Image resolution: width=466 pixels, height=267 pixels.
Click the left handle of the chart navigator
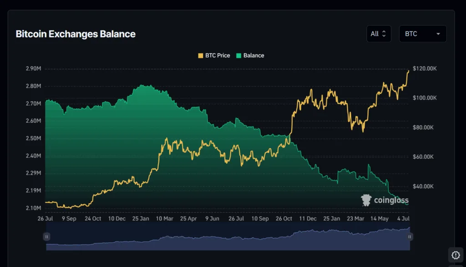[46, 237]
